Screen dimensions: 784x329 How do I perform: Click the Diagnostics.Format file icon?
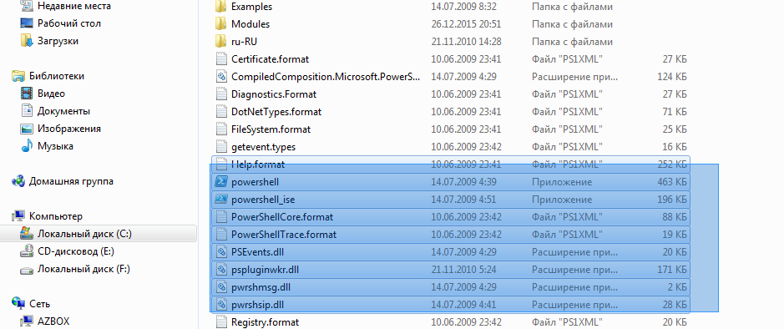click(221, 94)
